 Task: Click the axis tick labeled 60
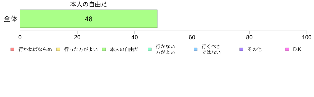tap(192, 37)
